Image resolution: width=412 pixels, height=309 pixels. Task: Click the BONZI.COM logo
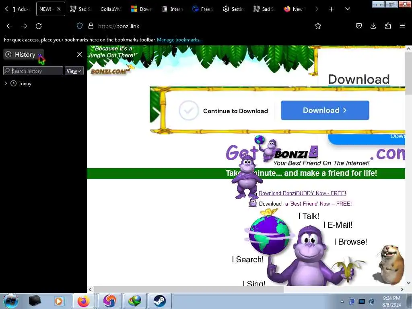(x=110, y=71)
